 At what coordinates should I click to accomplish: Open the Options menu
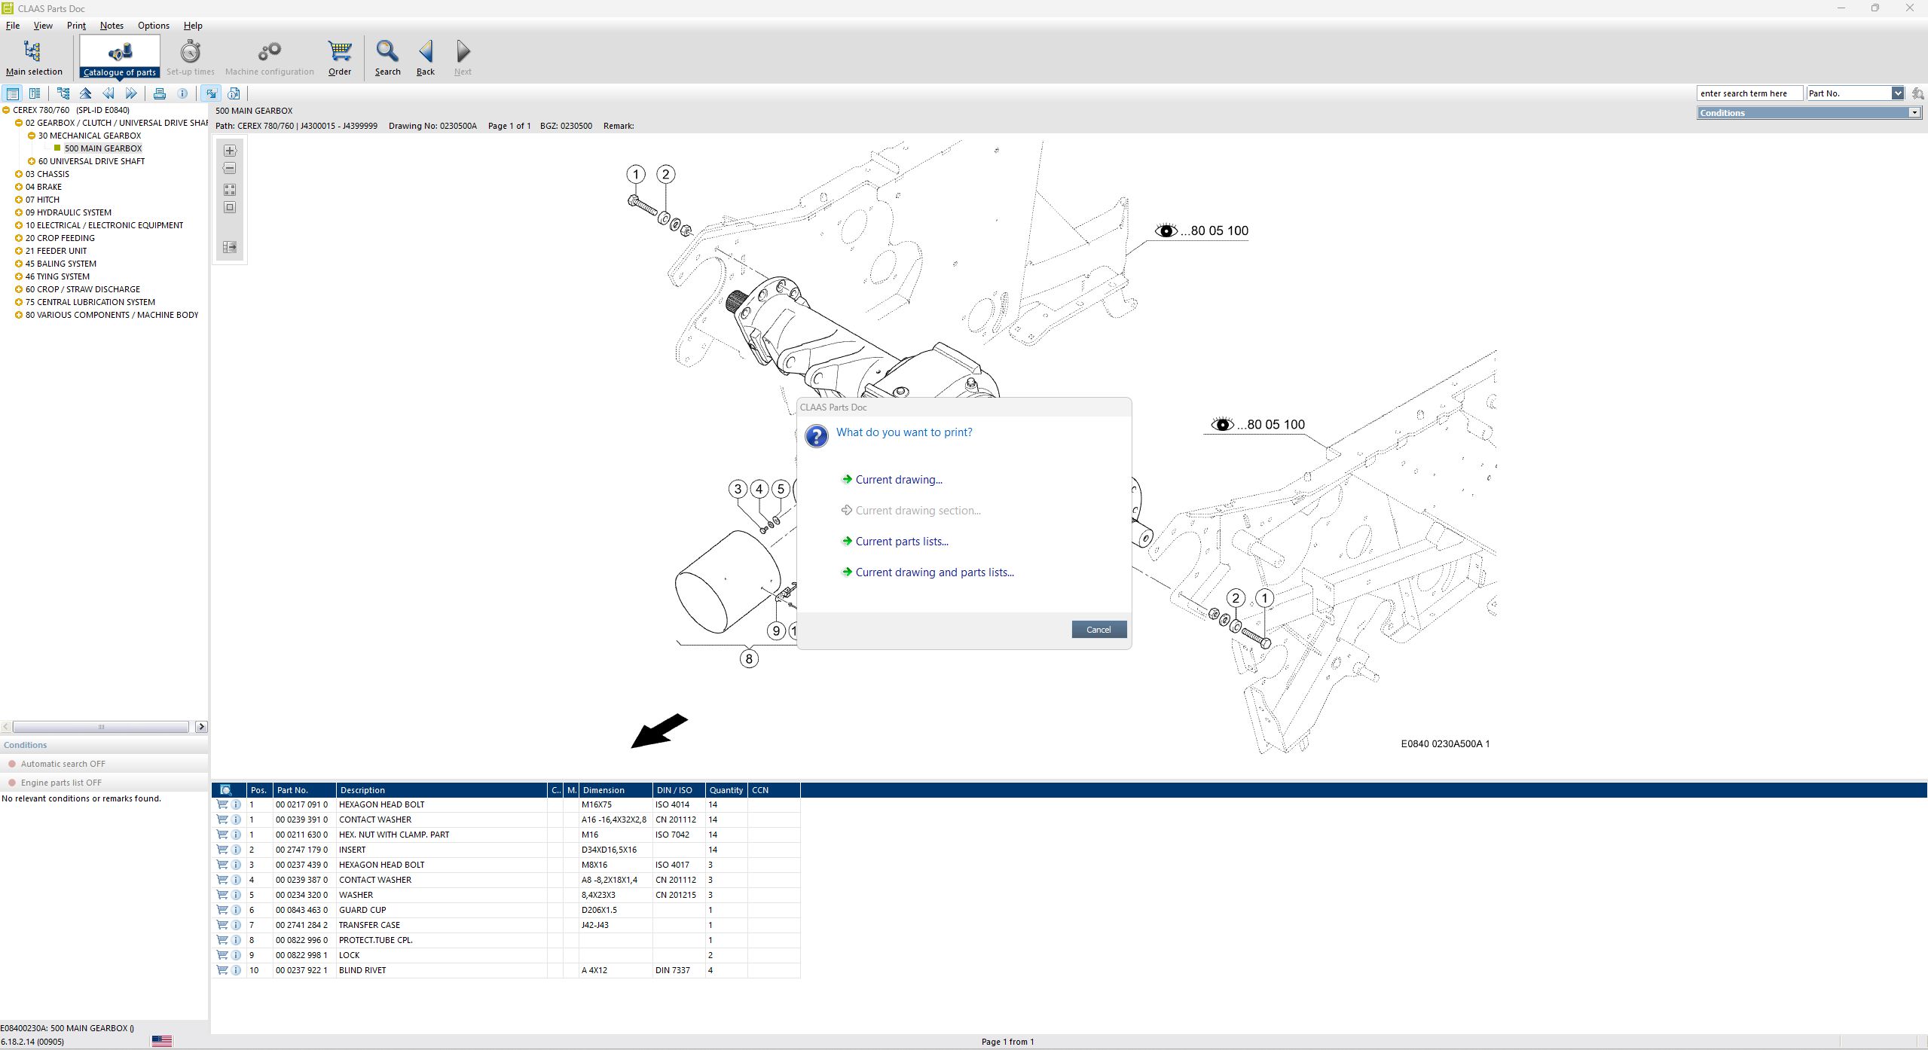coord(153,25)
